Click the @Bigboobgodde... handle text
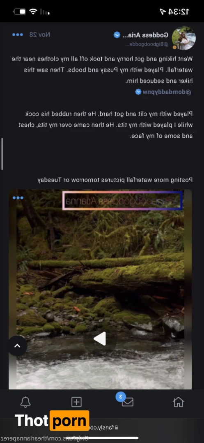This screenshot has height=443, width=204. click(x=147, y=45)
